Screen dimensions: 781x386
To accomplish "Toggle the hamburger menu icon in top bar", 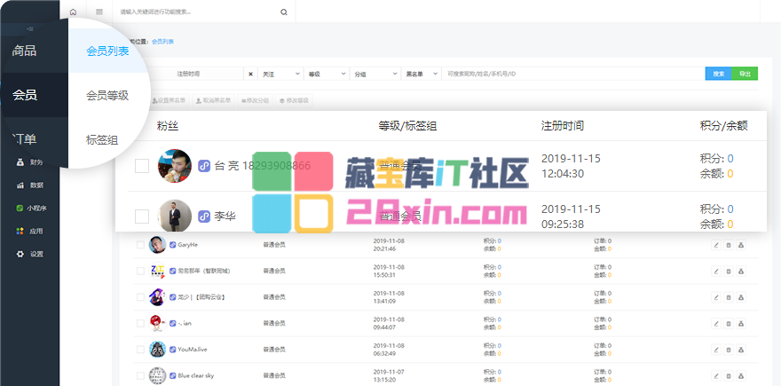I will pos(99,12).
